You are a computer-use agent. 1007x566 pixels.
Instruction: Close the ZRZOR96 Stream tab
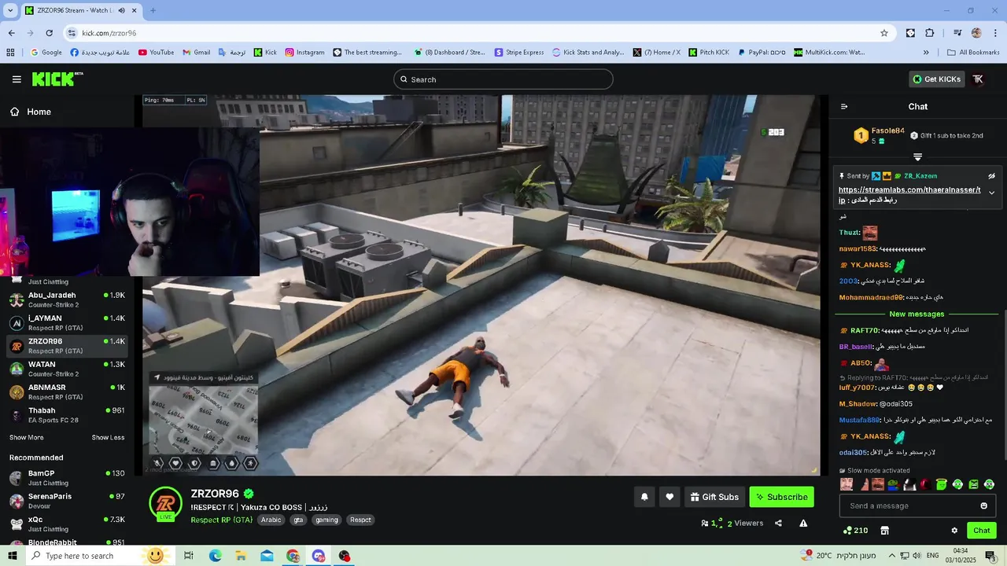(135, 10)
